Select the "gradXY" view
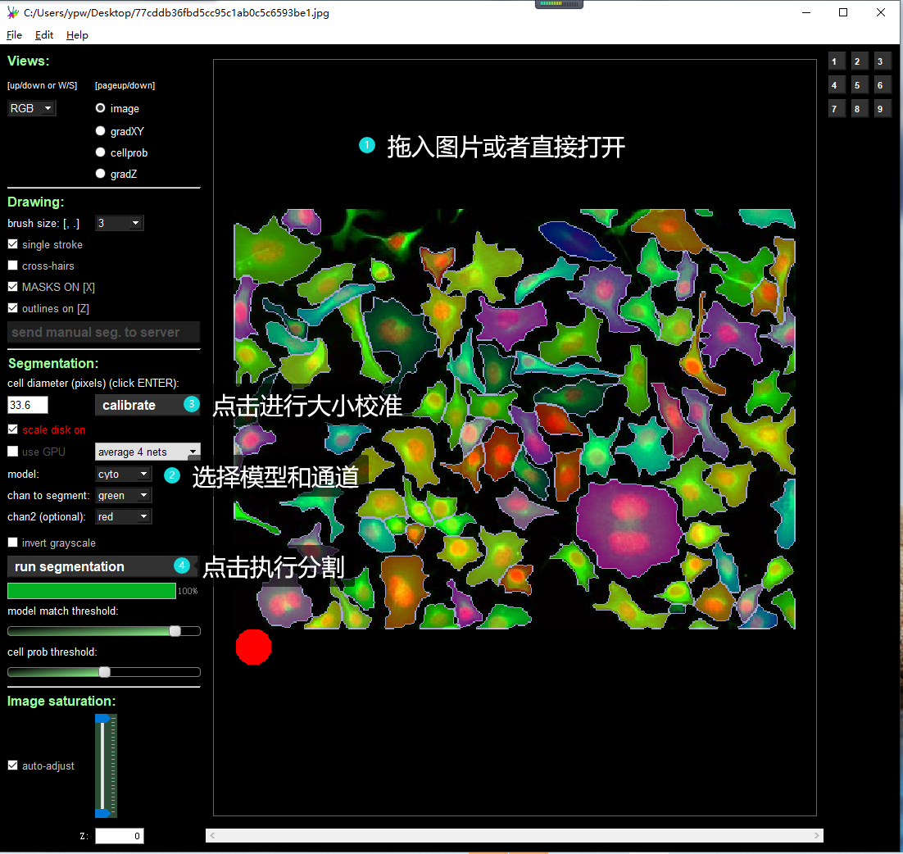 point(100,130)
